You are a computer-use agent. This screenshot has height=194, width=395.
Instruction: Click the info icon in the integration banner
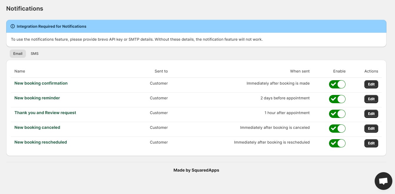point(13,26)
